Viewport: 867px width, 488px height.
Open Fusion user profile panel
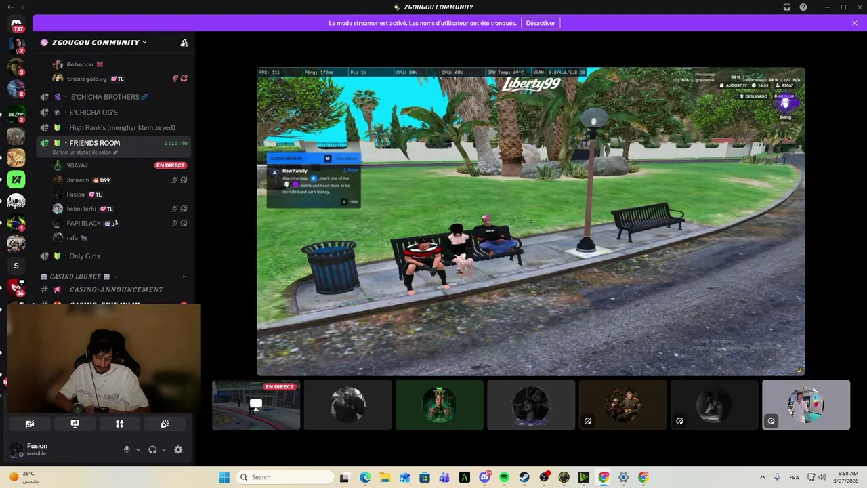[61, 449]
